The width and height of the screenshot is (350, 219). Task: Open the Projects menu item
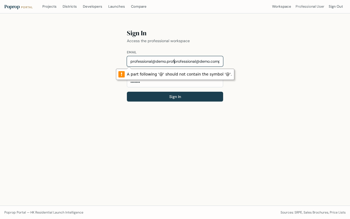click(x=49, y=7)
